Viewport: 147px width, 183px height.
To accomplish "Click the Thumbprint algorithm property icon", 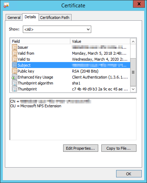I will click(14, 83).
